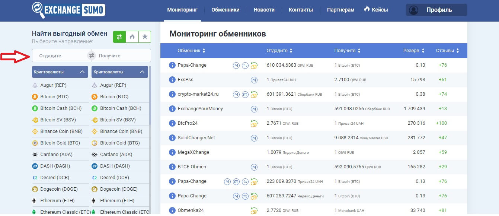
Task: Toggle the flame popular-directions button
Action: (132, 37)
